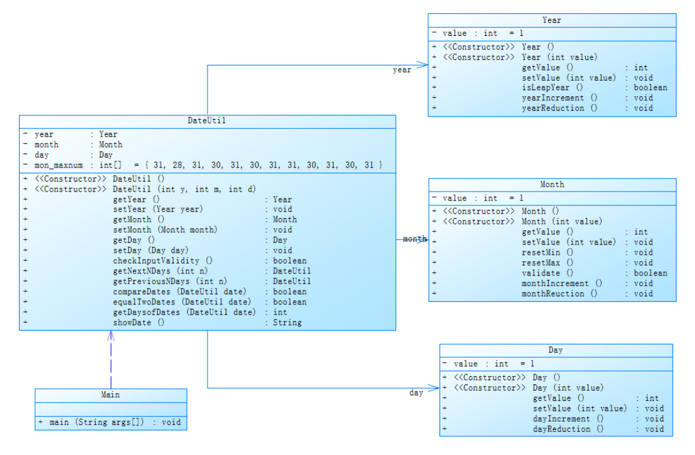
Task: Click the 'month : Month' attribute in DateUtil
Action: pyautogui.click(x=73, y=144)
